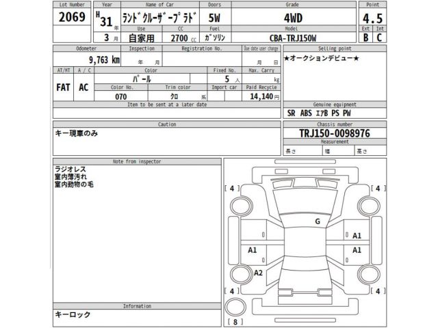Click the interior grade C
438x328 pixels.
(379, 38)
